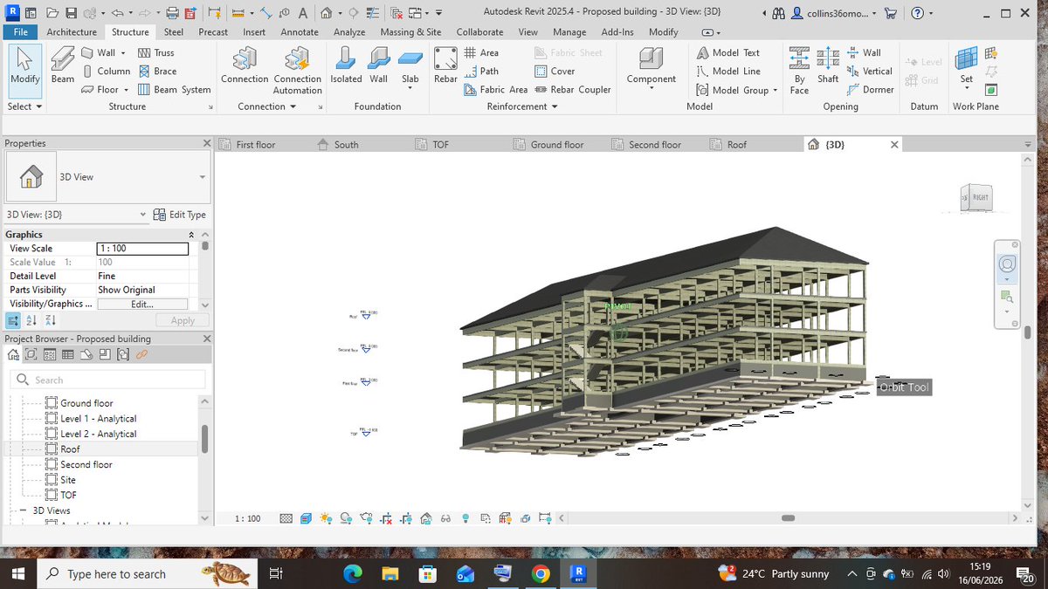Click Visibility/Graphics Edit button

(x=142, y=305)
